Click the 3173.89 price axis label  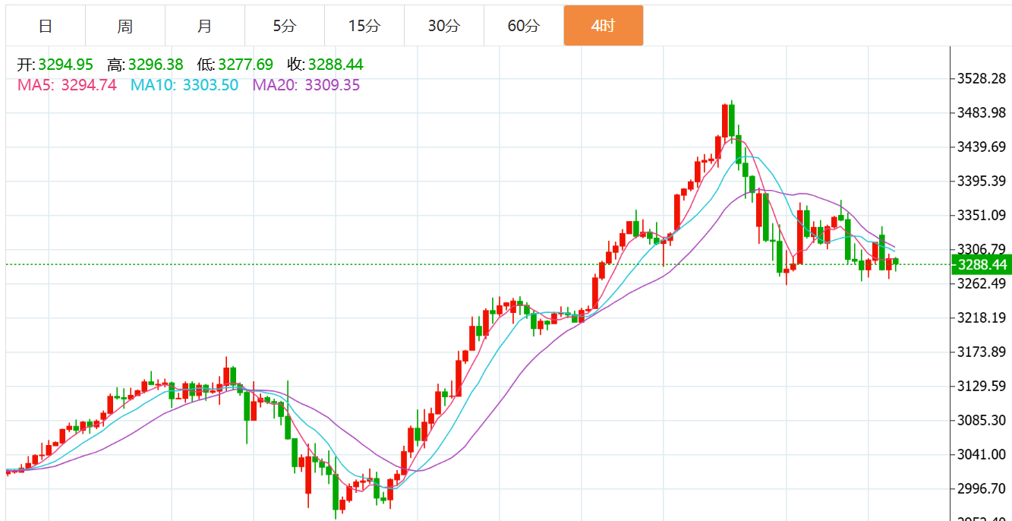click(x=982, y=352)
